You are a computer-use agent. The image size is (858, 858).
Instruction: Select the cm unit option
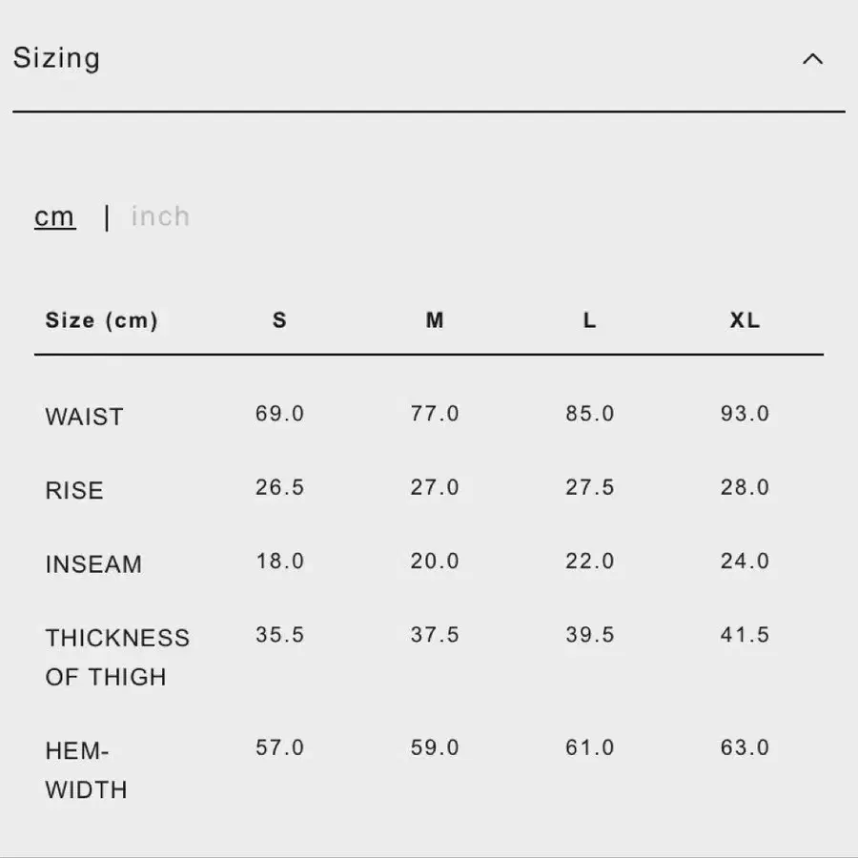54,216
